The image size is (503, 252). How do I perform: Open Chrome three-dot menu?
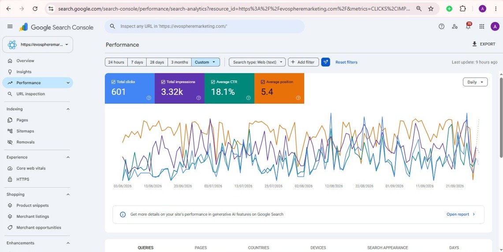click(x=496, y=9)
